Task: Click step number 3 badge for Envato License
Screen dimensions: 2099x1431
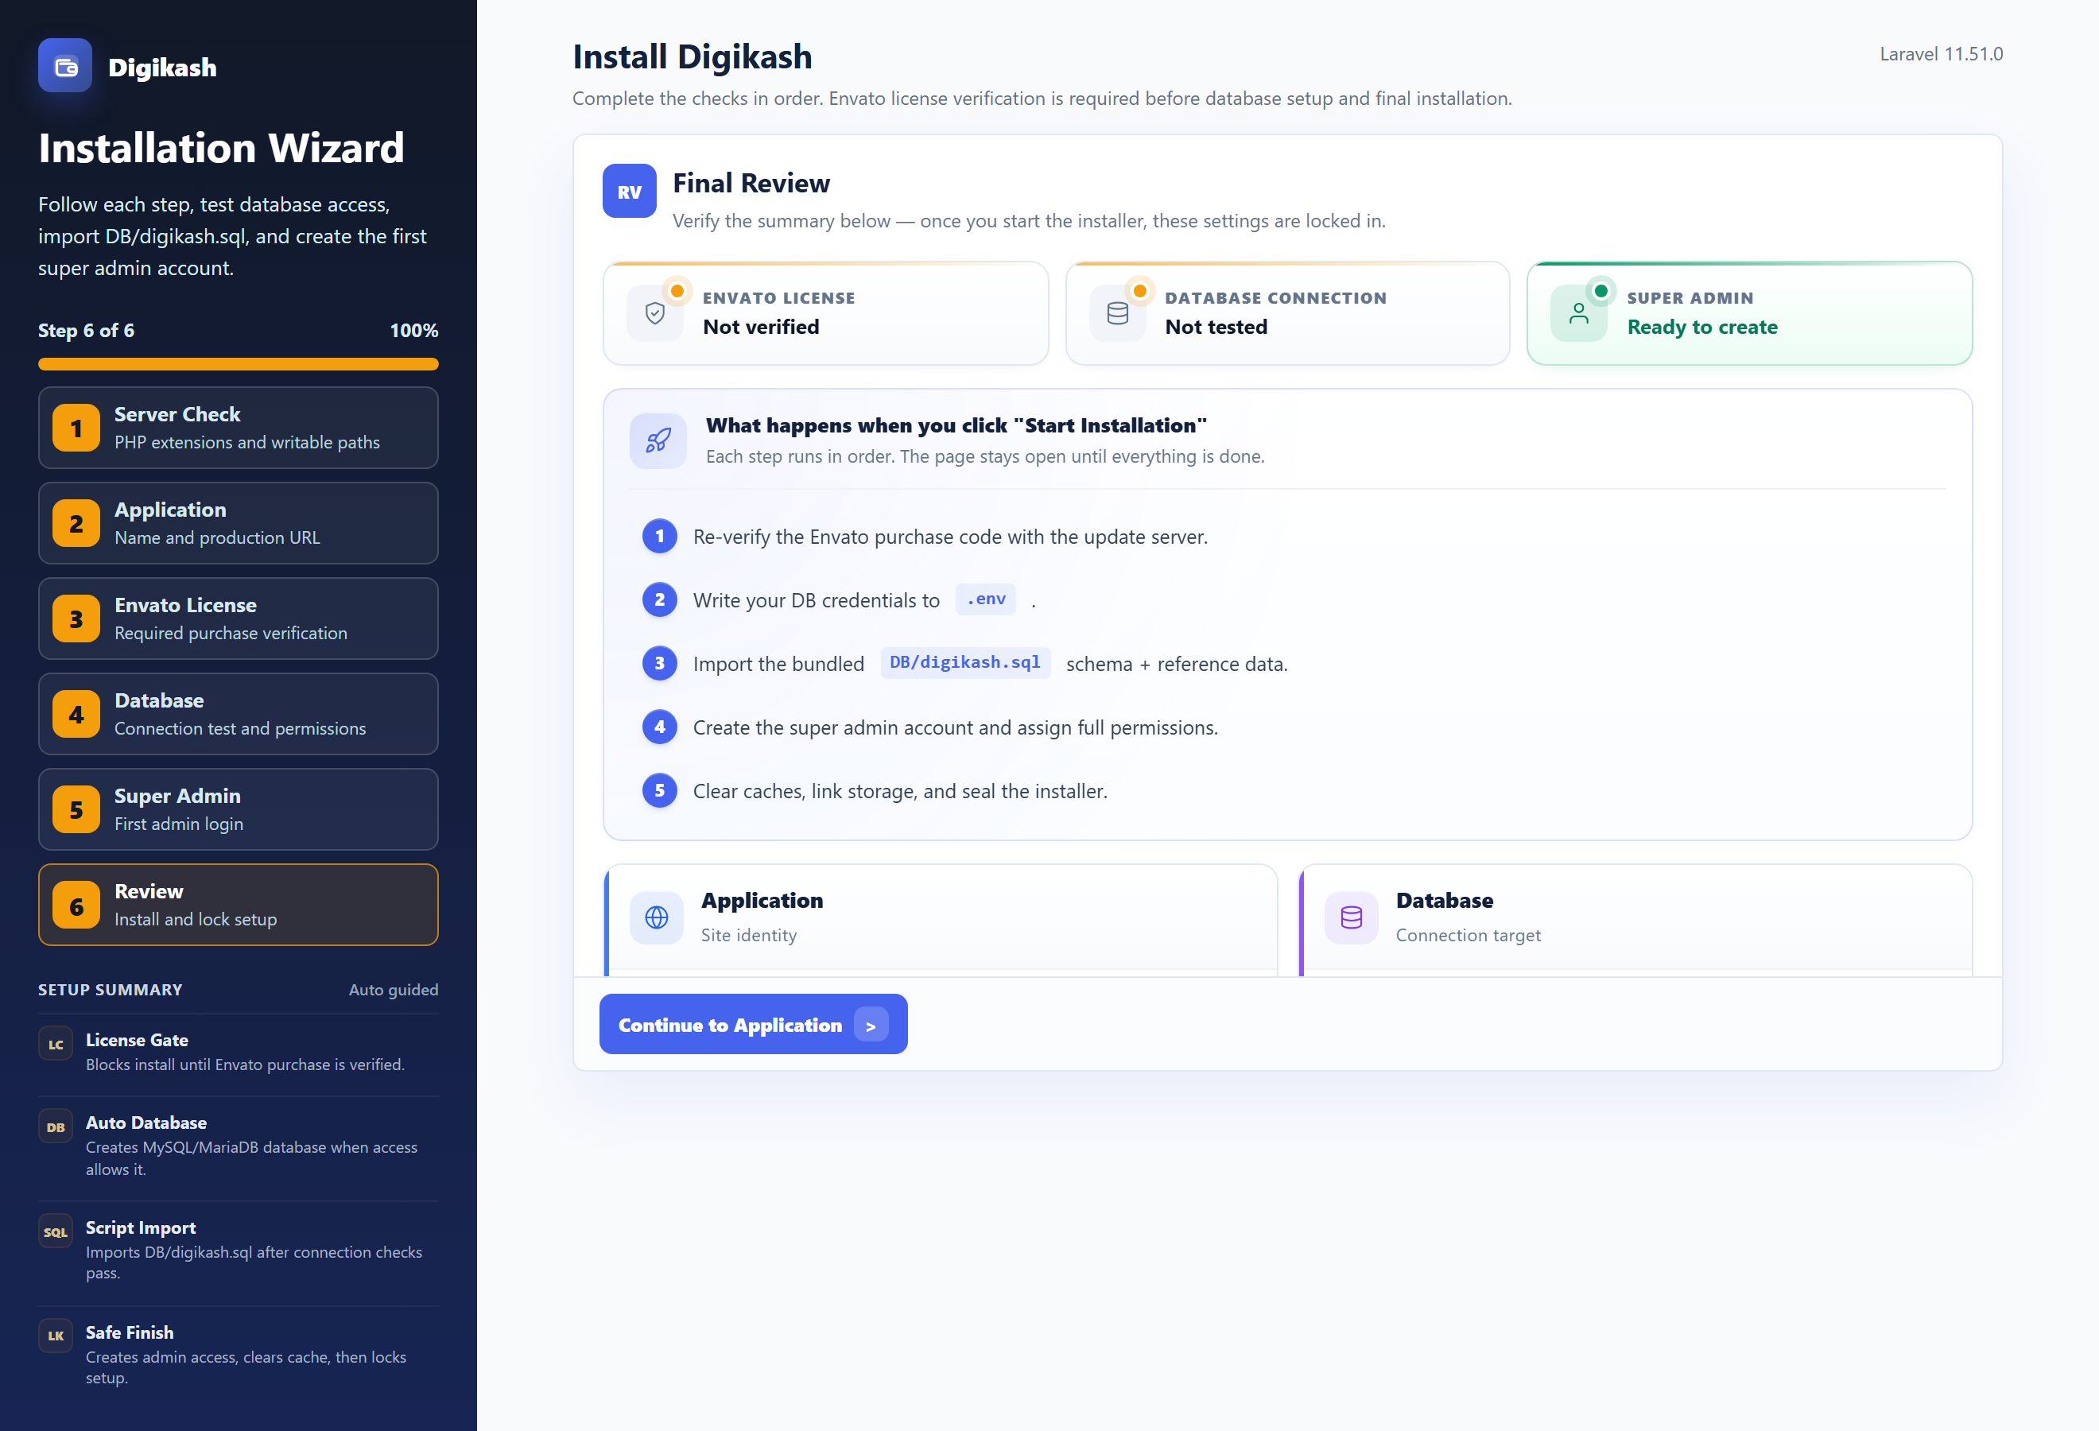Action: pos(76,619)
